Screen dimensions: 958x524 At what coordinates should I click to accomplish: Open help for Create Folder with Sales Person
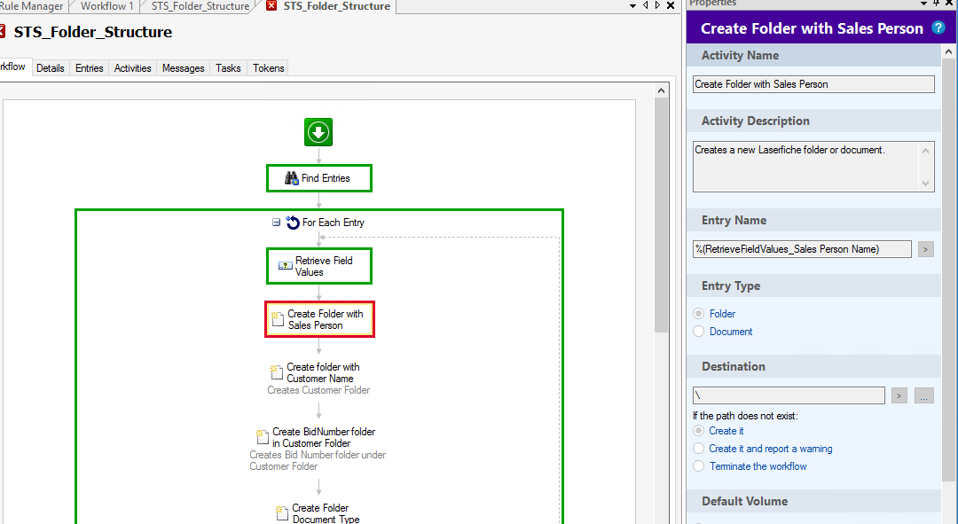tap(938, 28)
